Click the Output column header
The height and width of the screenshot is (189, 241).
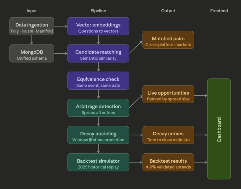click(168, 11)
